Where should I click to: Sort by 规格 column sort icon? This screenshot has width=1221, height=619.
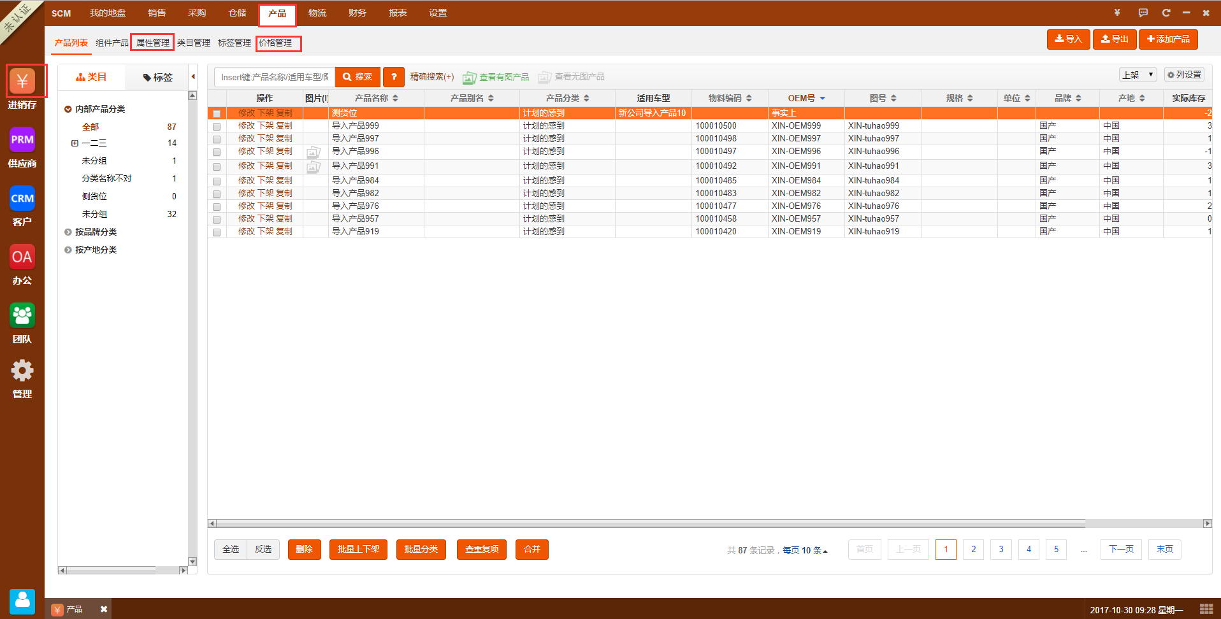[x=970, y=98]
